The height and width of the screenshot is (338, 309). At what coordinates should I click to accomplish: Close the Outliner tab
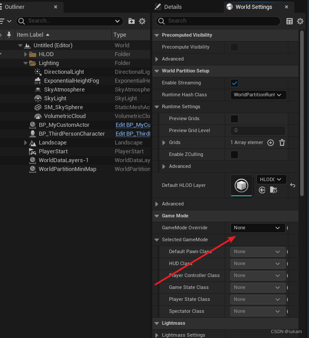[x=56, y=7]
